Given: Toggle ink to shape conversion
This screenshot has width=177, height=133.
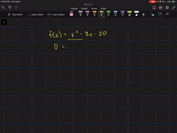Looking at the screenshot, I should [x=160, y=14].
